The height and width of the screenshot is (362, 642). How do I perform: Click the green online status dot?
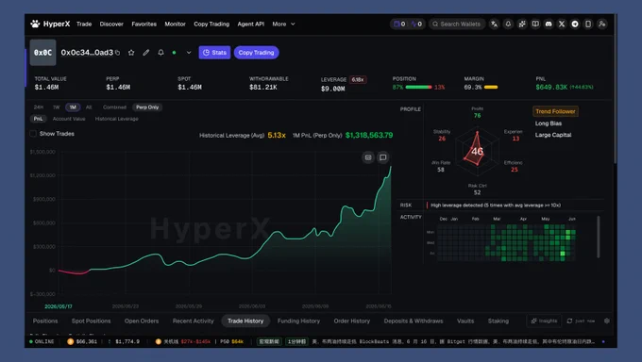coord(174,53)
